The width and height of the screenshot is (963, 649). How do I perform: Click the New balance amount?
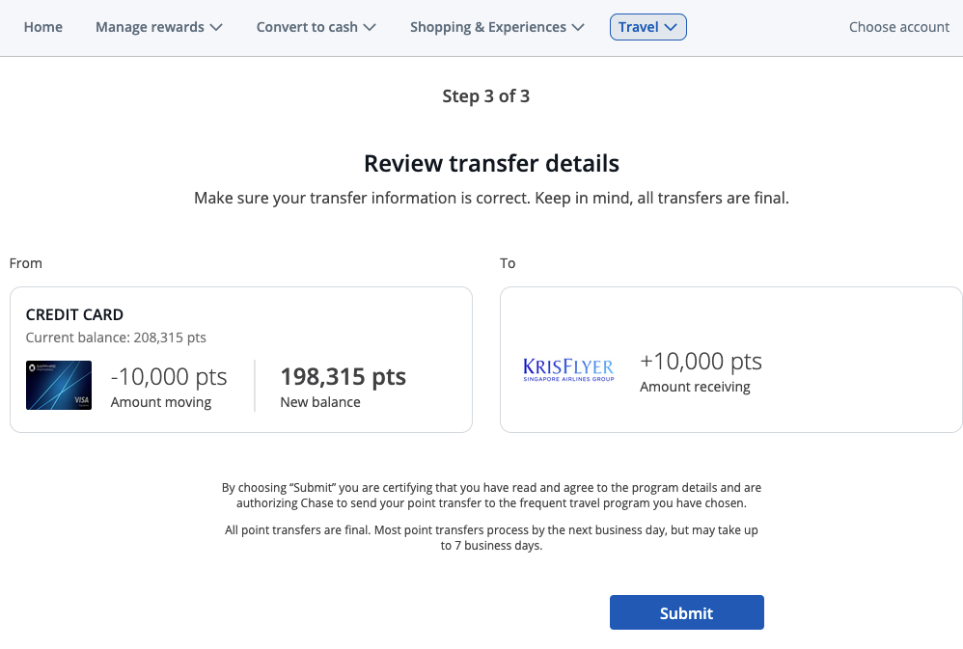(343, 377)
